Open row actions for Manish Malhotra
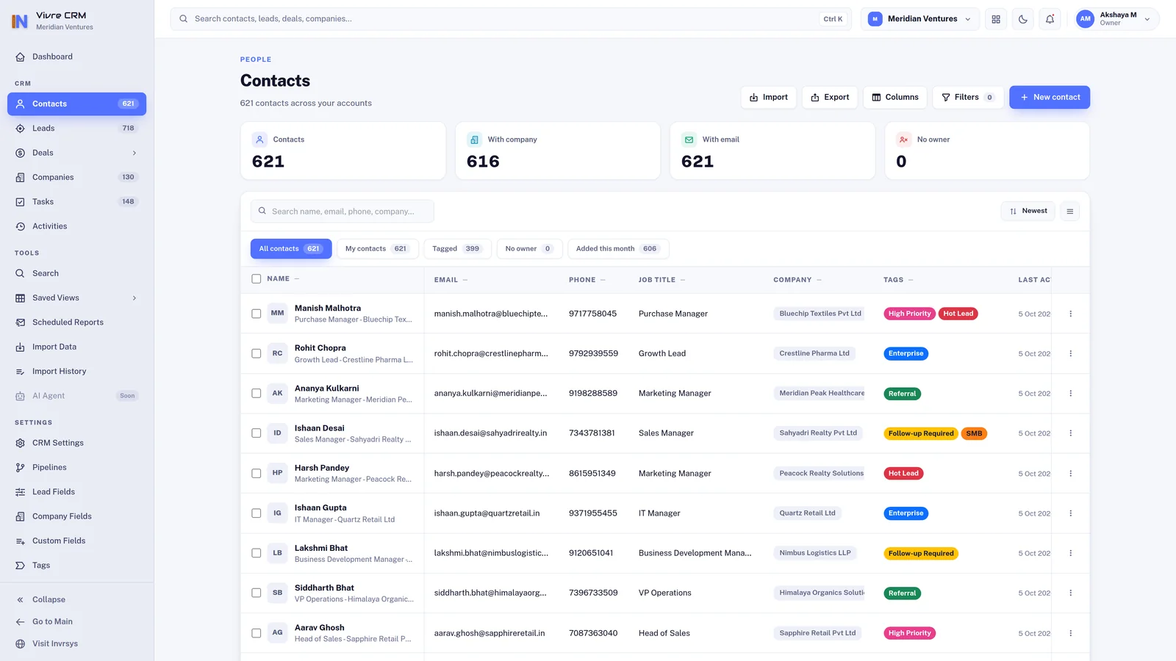 [x=1070, y=314]
